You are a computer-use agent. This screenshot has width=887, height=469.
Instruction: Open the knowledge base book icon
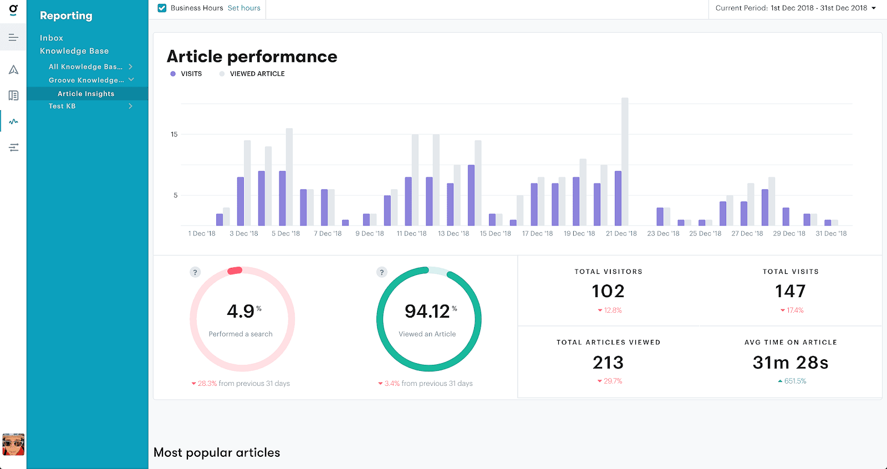pos(13,96)
